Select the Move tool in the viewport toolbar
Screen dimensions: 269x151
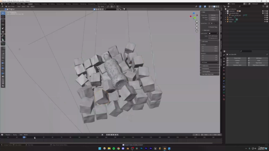click(x=3, y=21)
